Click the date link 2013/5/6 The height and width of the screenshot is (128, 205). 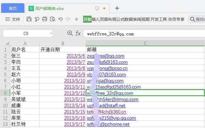point(76,56)
